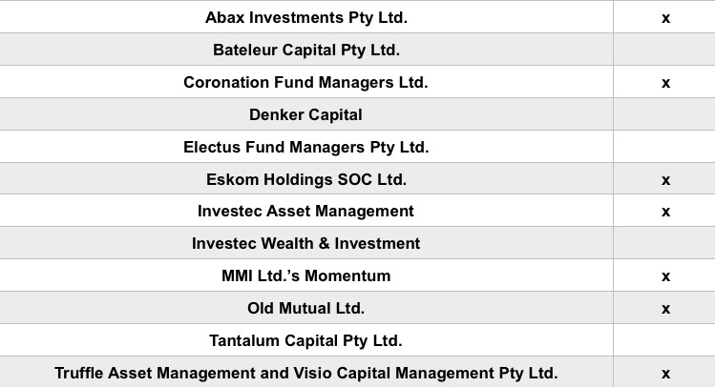This screenshot has height=387, width=715.
Task: Click the Bateleur Capital Pty Ltd. cell
Action: tap(305, 50)
